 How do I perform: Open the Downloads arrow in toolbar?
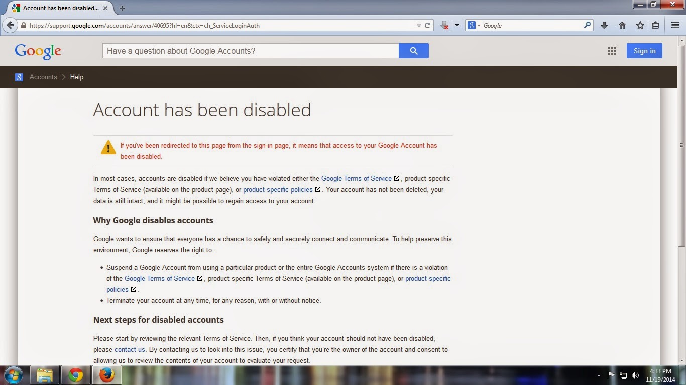pyautogui.click(x=604, y=25)
